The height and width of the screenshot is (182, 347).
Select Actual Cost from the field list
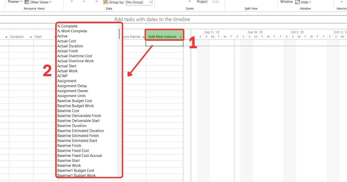(x=67, y=41)
